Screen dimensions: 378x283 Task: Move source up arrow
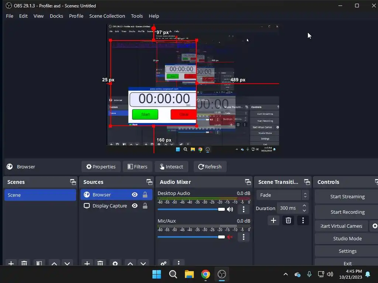(x=130, y=263)
